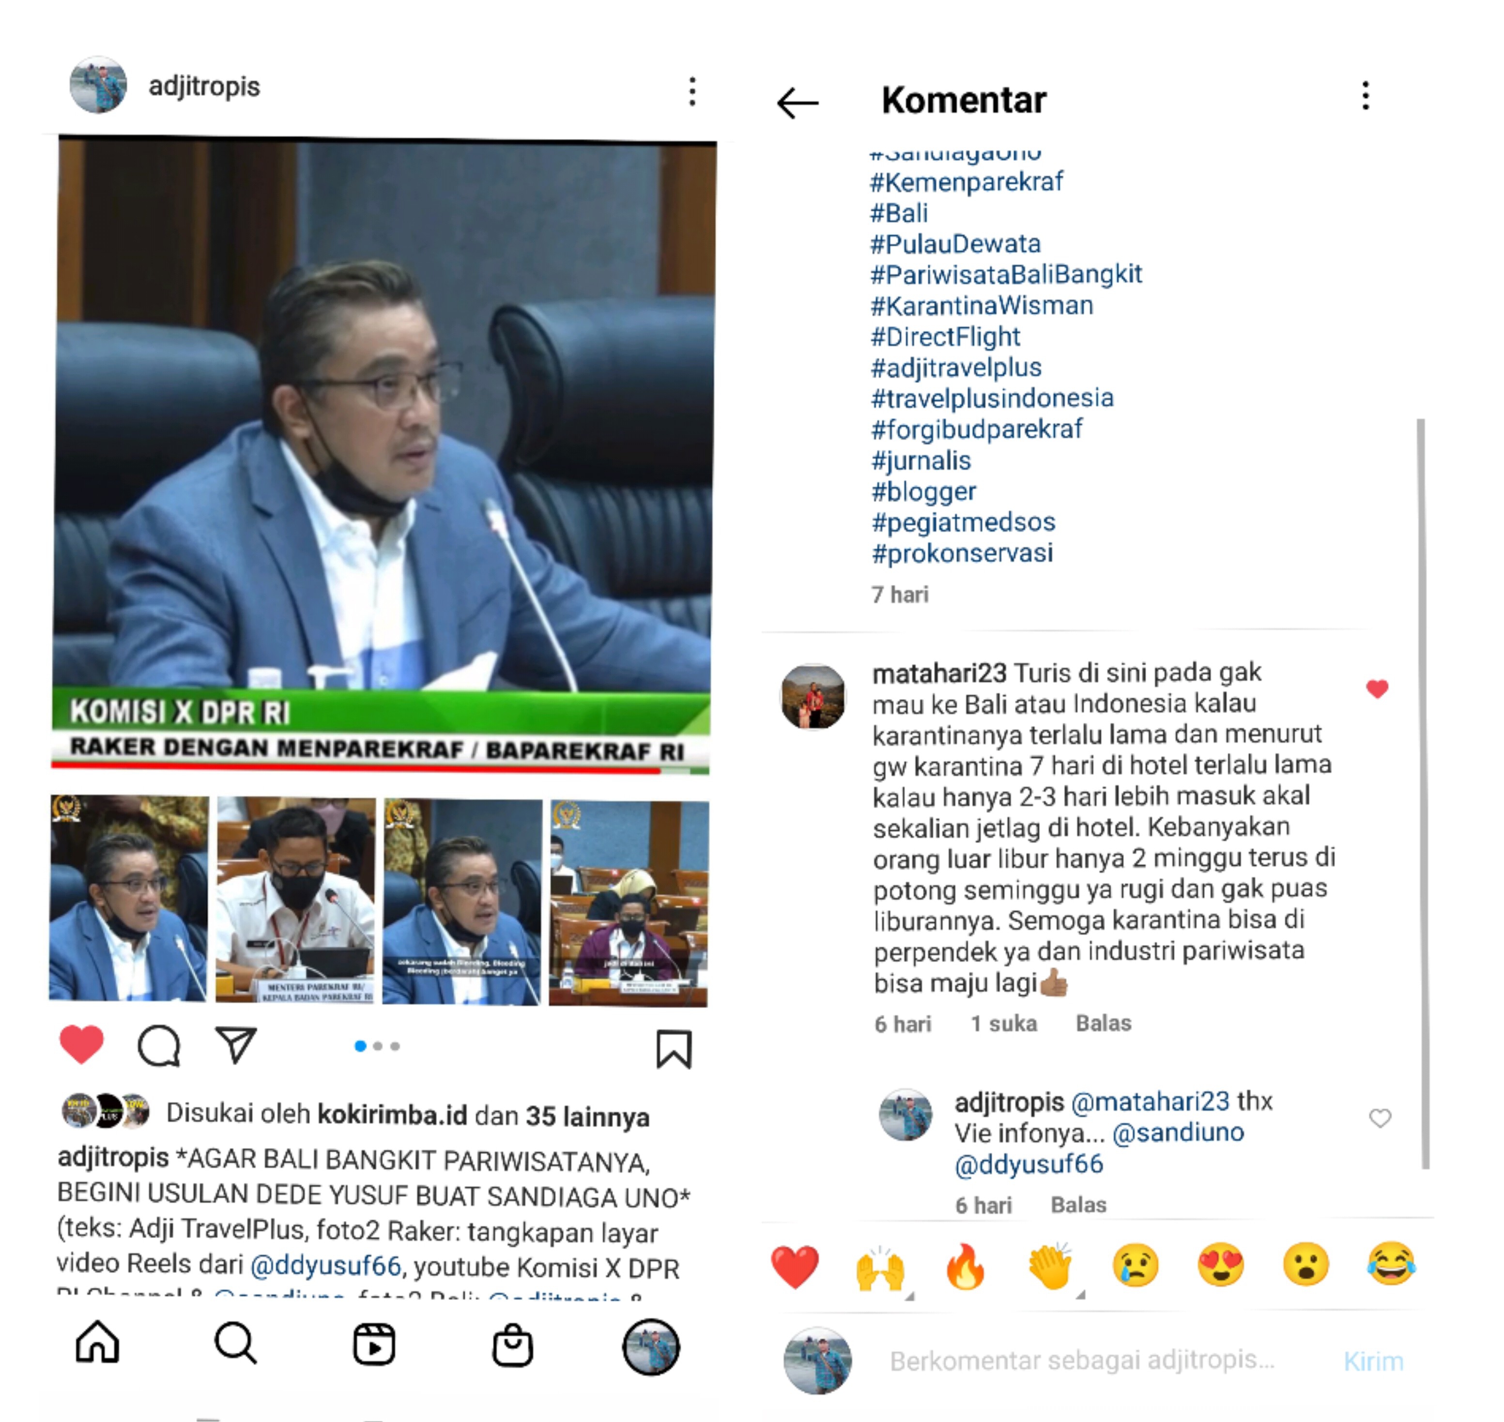Insert the fire emoji quick reaction

coord(965,1267)
